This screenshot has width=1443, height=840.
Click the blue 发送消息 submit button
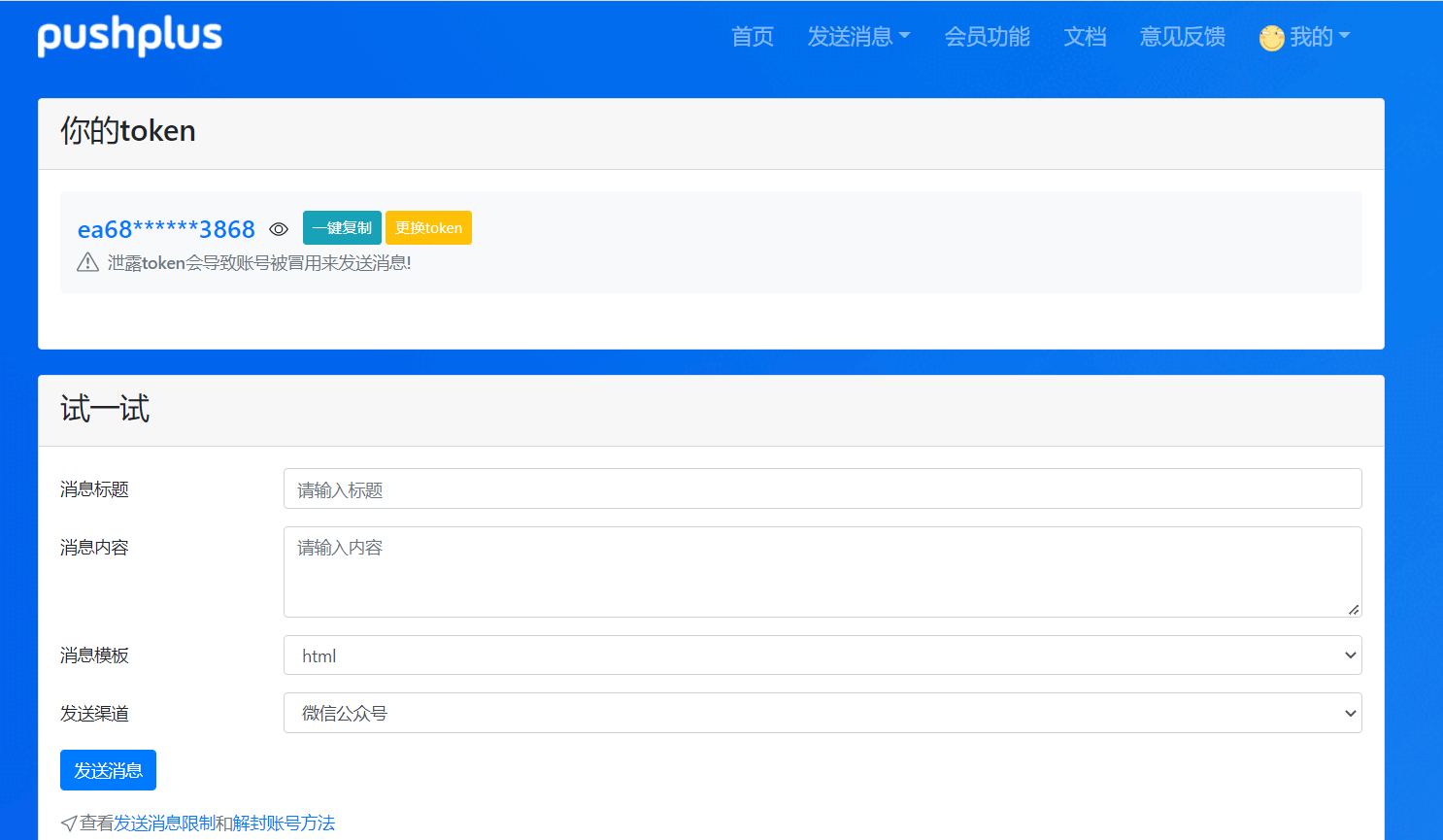(108, 770)
